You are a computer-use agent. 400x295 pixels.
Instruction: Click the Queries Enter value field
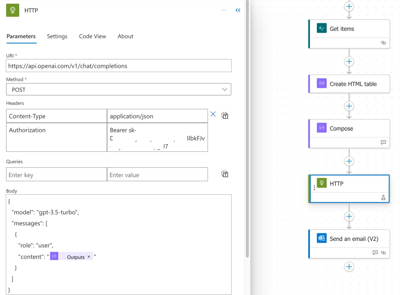(157, 174)
